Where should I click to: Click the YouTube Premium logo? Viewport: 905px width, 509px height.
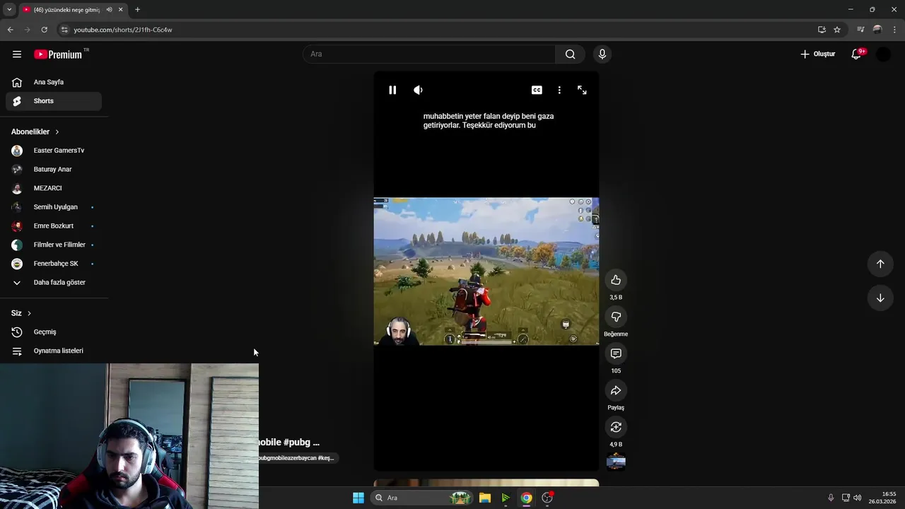coord(59,54)
